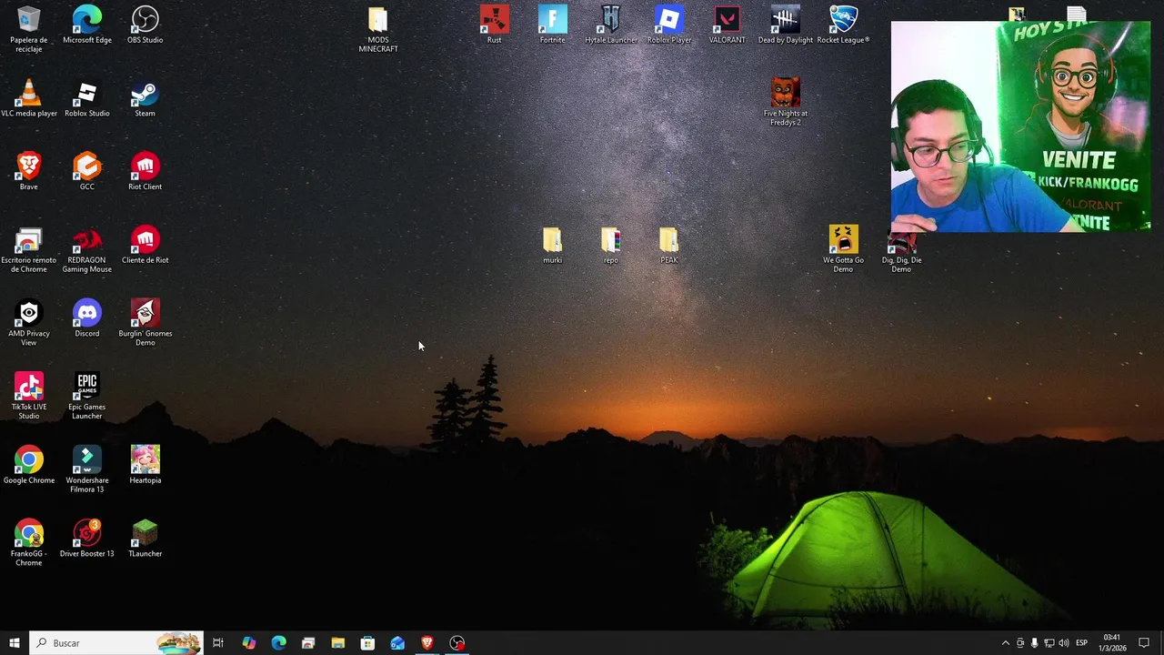
Task: Select the Dead by Daylight shortcut
Action: point(786,25)
